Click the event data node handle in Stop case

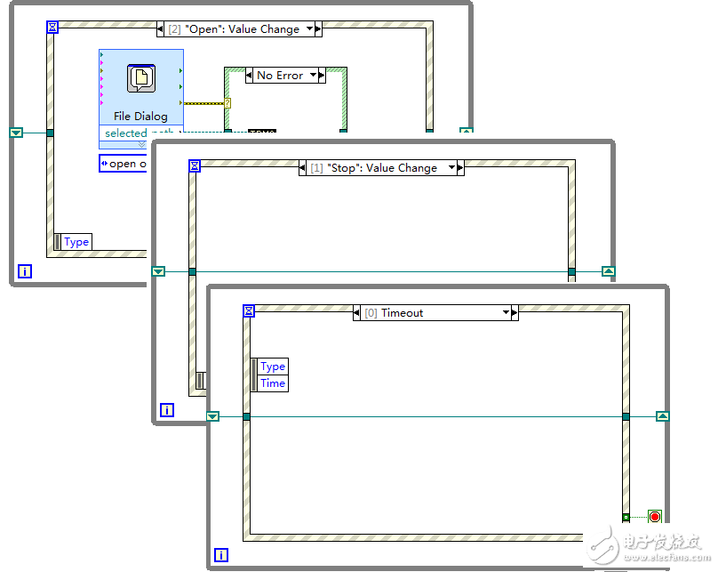point(200,381)
